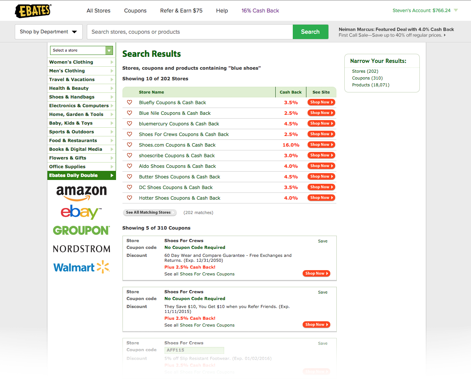Viewport: 471px width, 380px height.
Task: Open the eBay store logo
Action: (x=81, y=212)
